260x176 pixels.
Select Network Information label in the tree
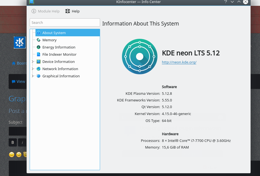click(x=60, y=69)
